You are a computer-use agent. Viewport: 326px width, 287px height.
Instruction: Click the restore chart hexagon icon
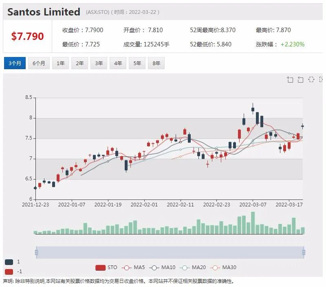pos(311,79)
